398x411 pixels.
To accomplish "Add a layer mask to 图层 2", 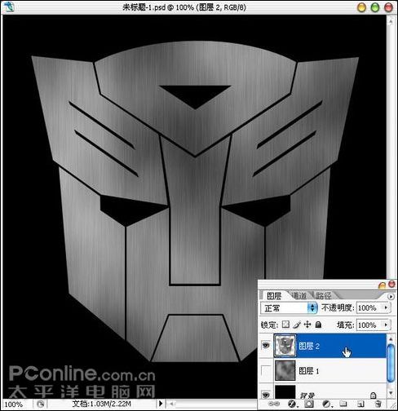I will [x=308, y=404].
